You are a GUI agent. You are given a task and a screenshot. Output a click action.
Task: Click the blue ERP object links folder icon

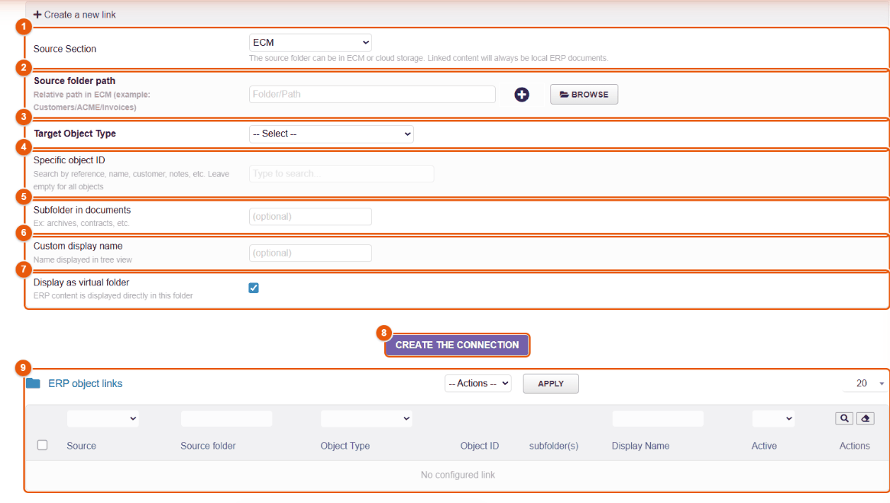coord(34,383)
